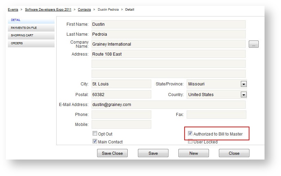Switch to Payments on File tab
This screenshot has width=281, height=176.
pos(31,28)
